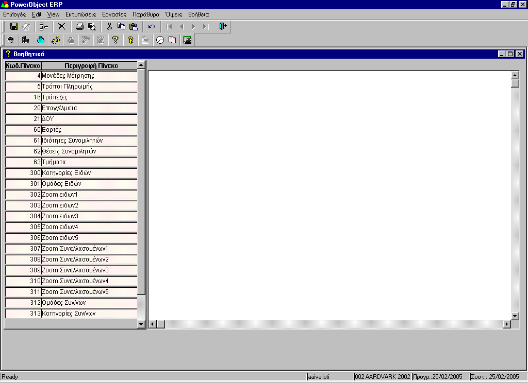Click the Περιγραφή Πίνακα column header

[91, 65]
